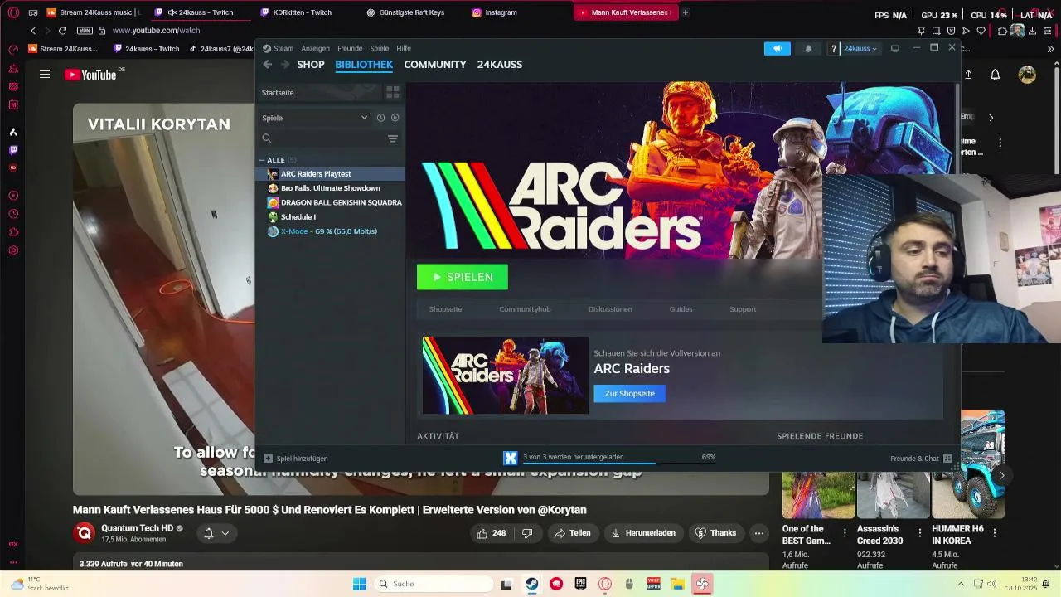Open Steam notifications bell

click(808, 48)
